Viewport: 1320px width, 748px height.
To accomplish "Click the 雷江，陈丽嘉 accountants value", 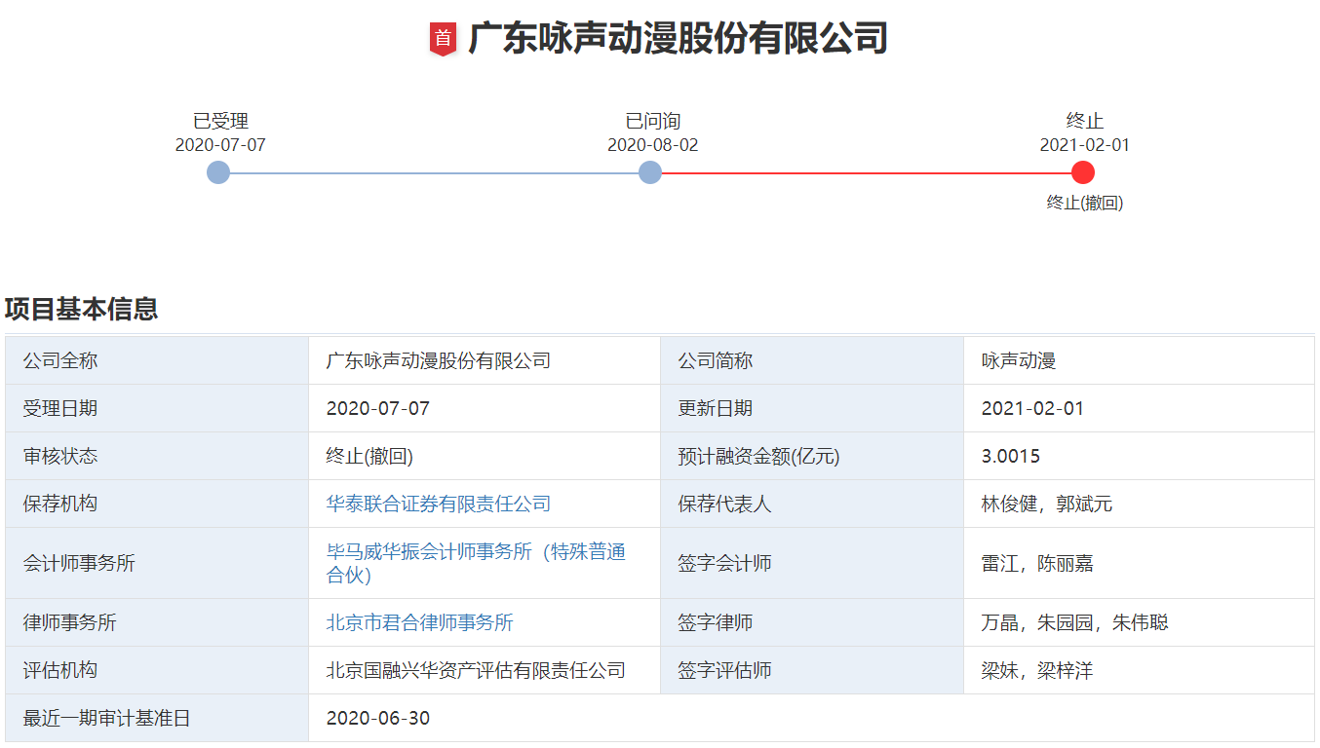I will (1037, 563).
